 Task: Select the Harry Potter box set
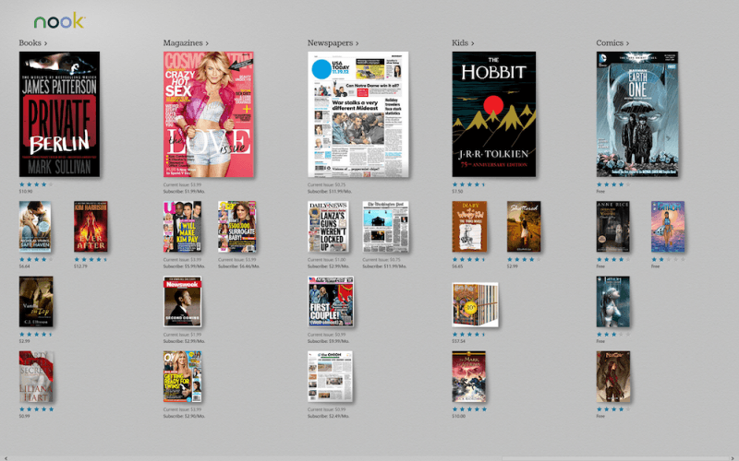point(475,304)
